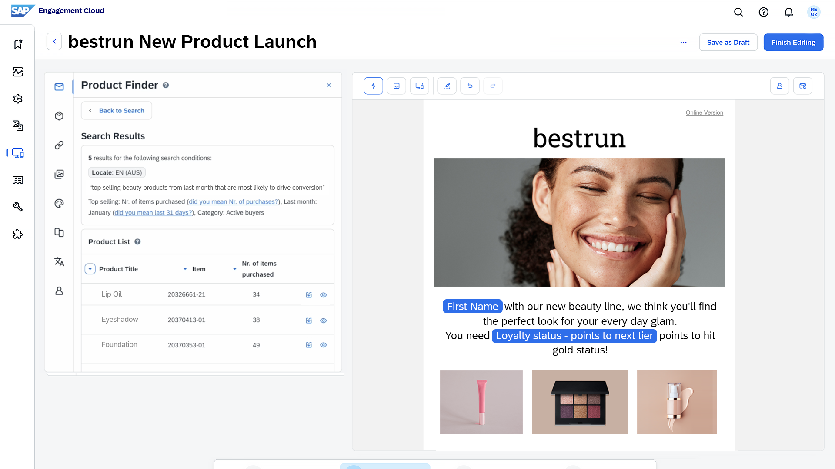Click the test email search button
Viewport: 835px width, 469px height.
click(x=803, y=86)
